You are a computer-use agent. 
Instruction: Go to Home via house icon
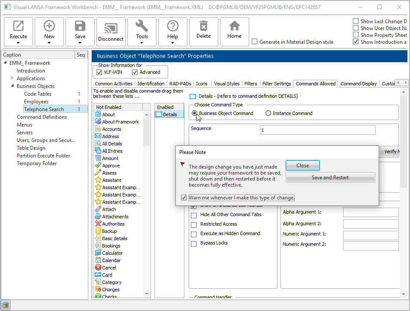click(235, 27)
